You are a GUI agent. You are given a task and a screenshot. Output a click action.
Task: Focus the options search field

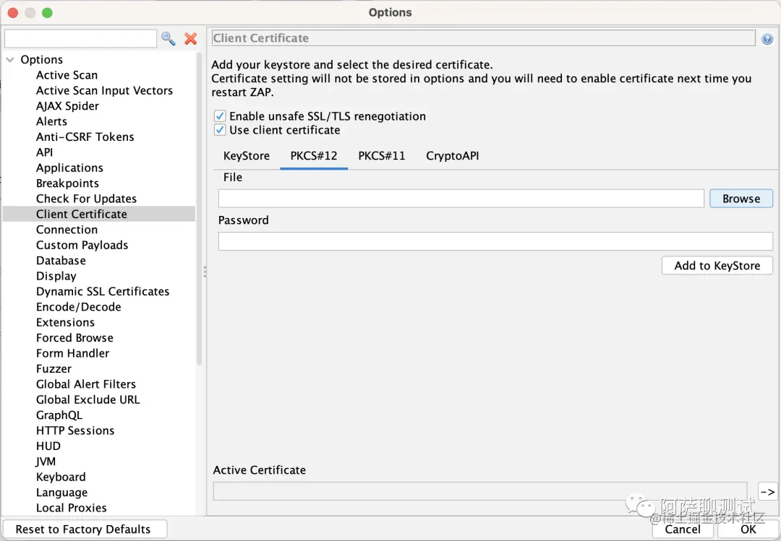[x=81, y=38]
